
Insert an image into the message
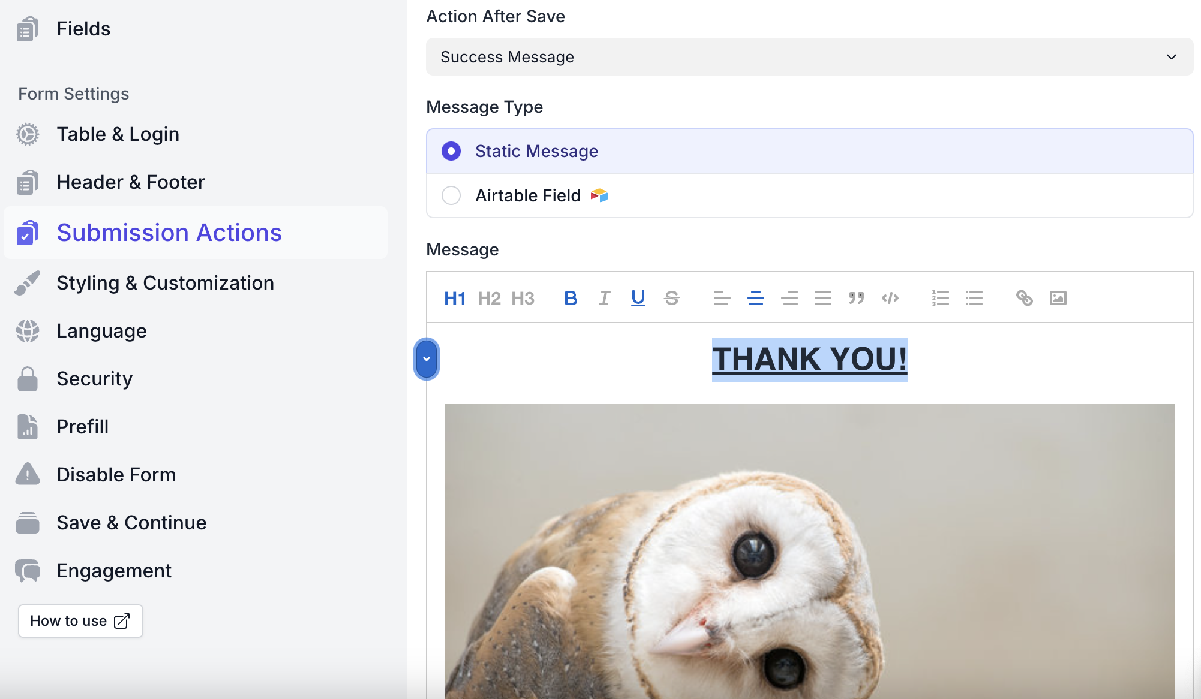pyautogui.click(x=1058, y=298)
